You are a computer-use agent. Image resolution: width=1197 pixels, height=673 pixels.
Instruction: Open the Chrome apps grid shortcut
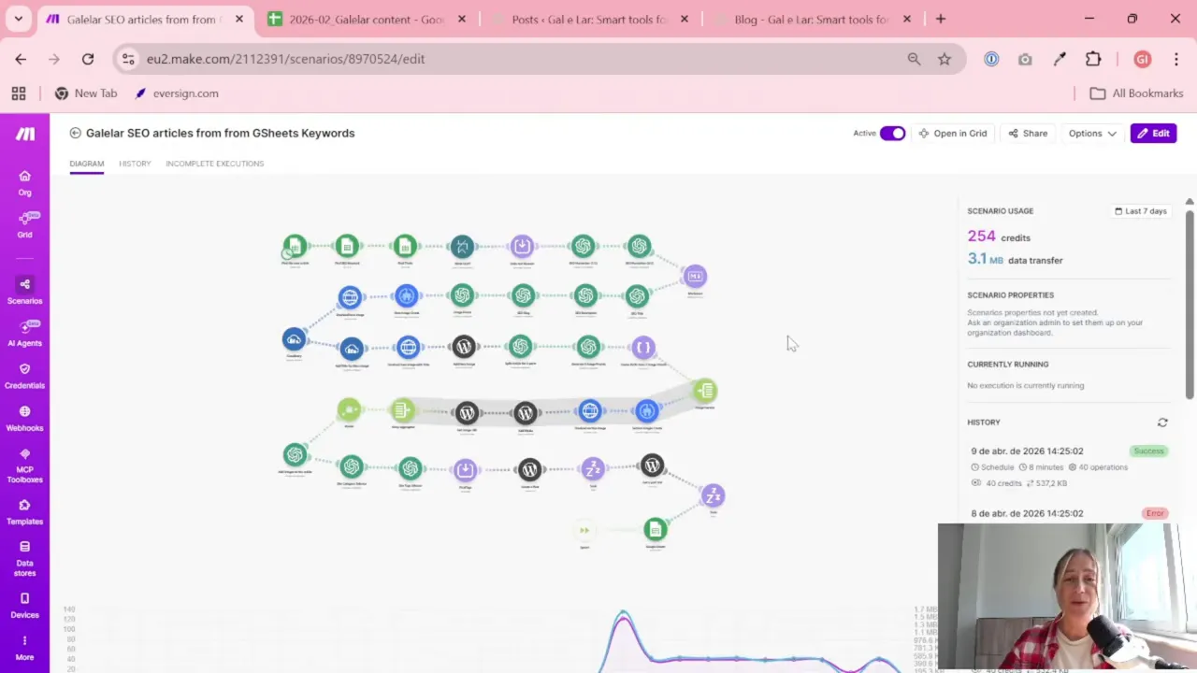(19, 93)
